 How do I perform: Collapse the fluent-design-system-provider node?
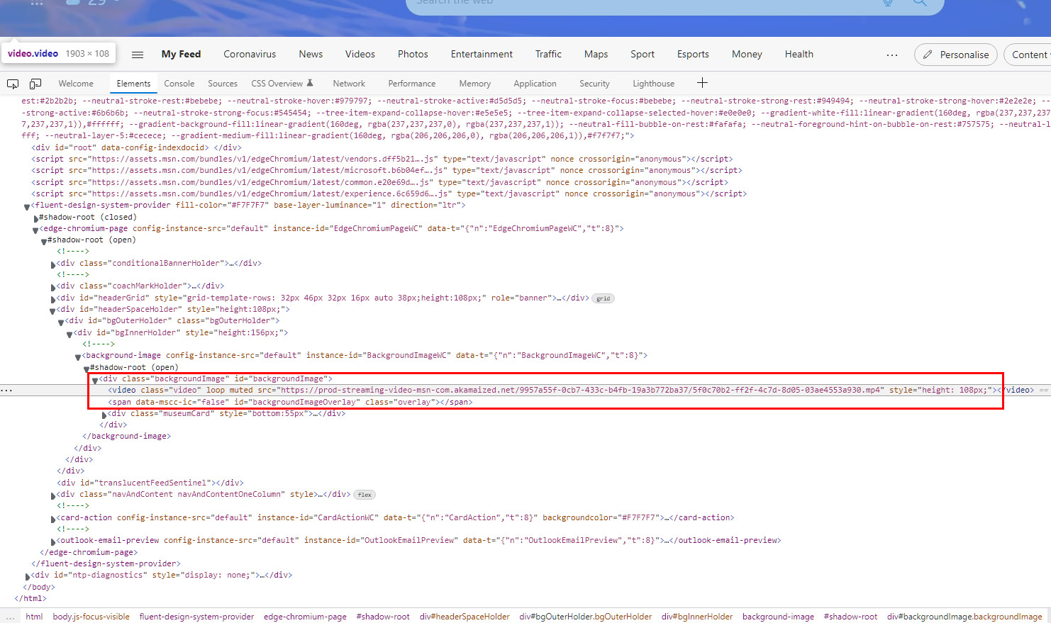[x=27, y=207]
